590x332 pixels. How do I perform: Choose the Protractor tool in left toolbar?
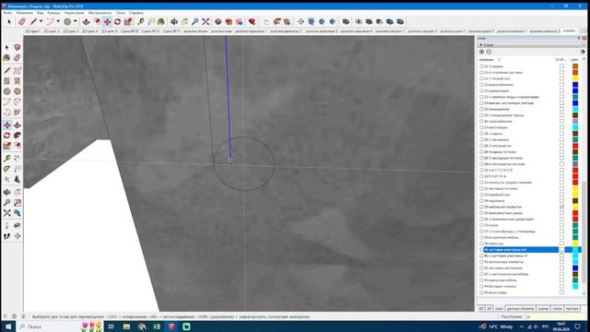pos(6,169)
